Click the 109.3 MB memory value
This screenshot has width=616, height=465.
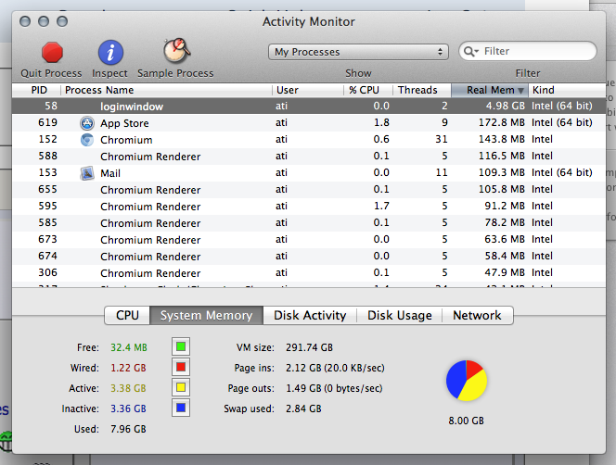click(x=502, y=172)
